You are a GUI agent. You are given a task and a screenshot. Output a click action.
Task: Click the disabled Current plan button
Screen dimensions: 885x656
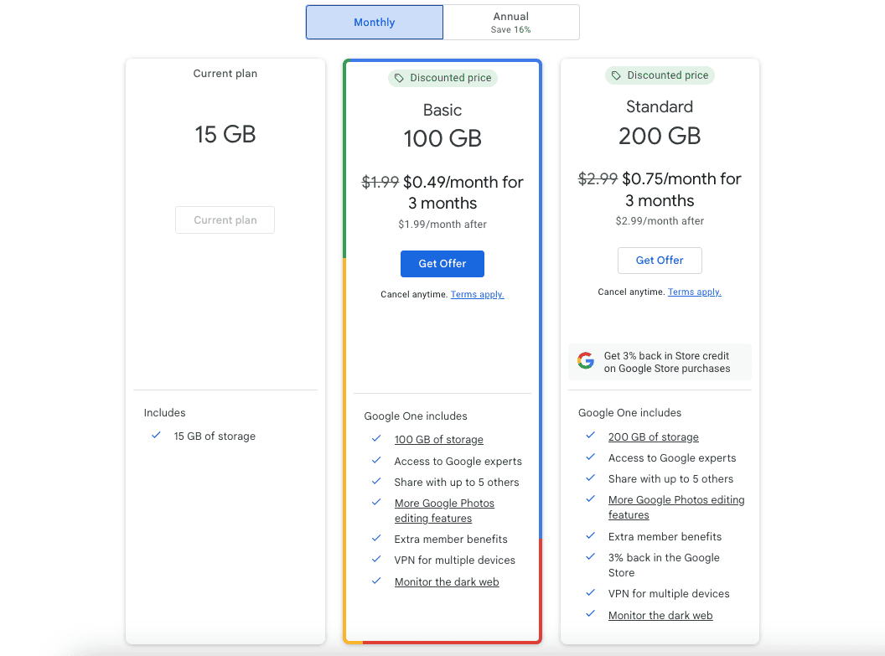(x=225, y=220)
